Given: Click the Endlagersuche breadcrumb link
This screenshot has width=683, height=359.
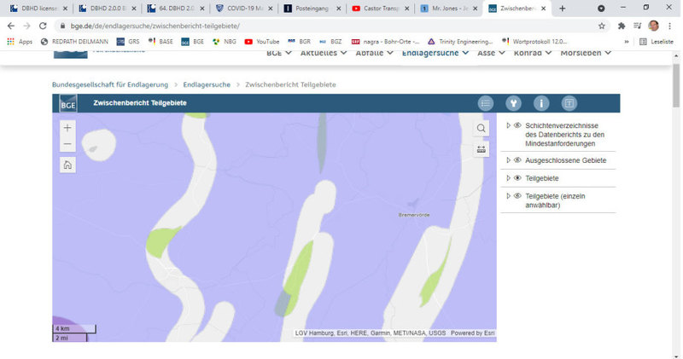Looking at the screenshot, I should coord(208,84).
